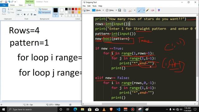Screen dimensions: 199x112
Task: Click the Mode button in Snipping Tool
Action: [96, 10]
